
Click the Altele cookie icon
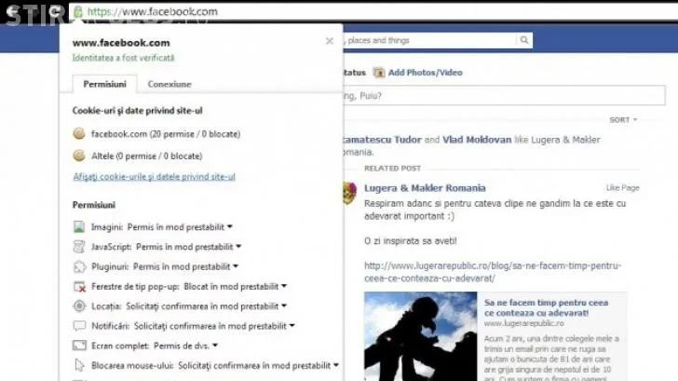coord(79,156)
